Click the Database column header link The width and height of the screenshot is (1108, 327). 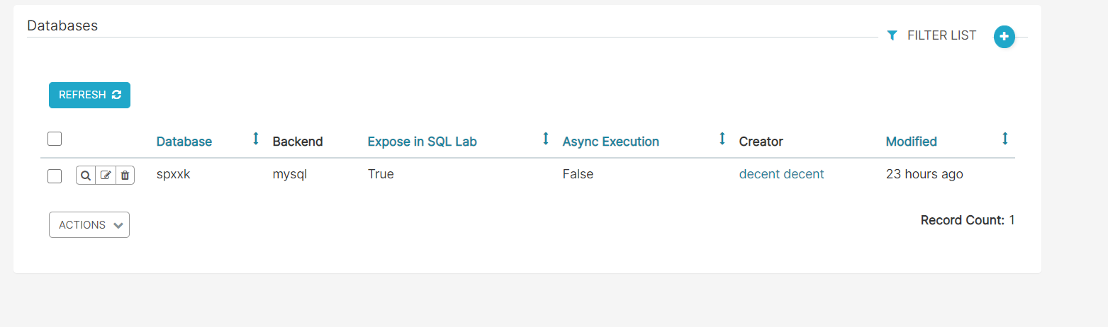[184, 142]
